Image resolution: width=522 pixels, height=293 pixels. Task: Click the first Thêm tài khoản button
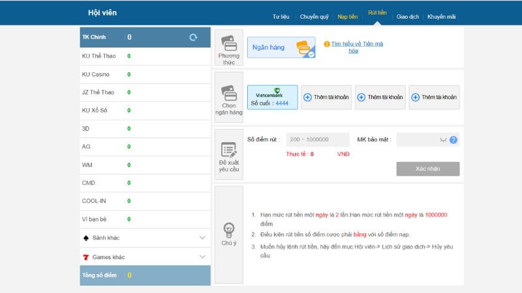[326, 97]
